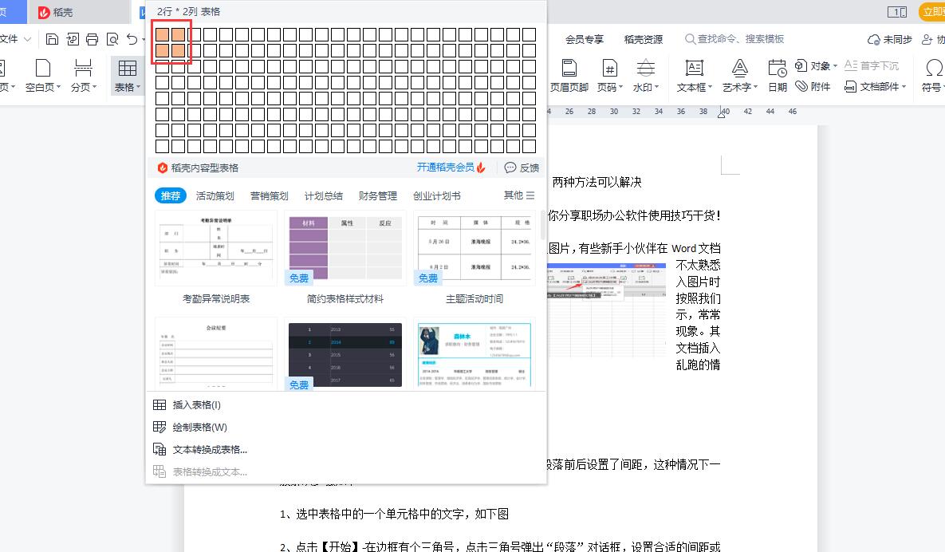Expand the 页码 dropdown arrow
This screenshot has height=552, width=945.
pos(620,88)
